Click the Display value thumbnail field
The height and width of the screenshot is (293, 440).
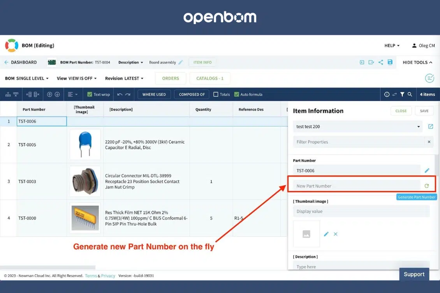point(361,211)
